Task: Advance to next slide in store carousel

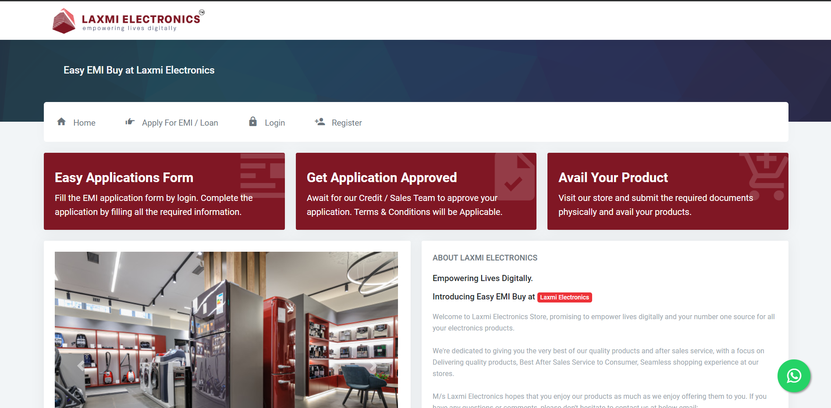Action: (x=372, y=366)
